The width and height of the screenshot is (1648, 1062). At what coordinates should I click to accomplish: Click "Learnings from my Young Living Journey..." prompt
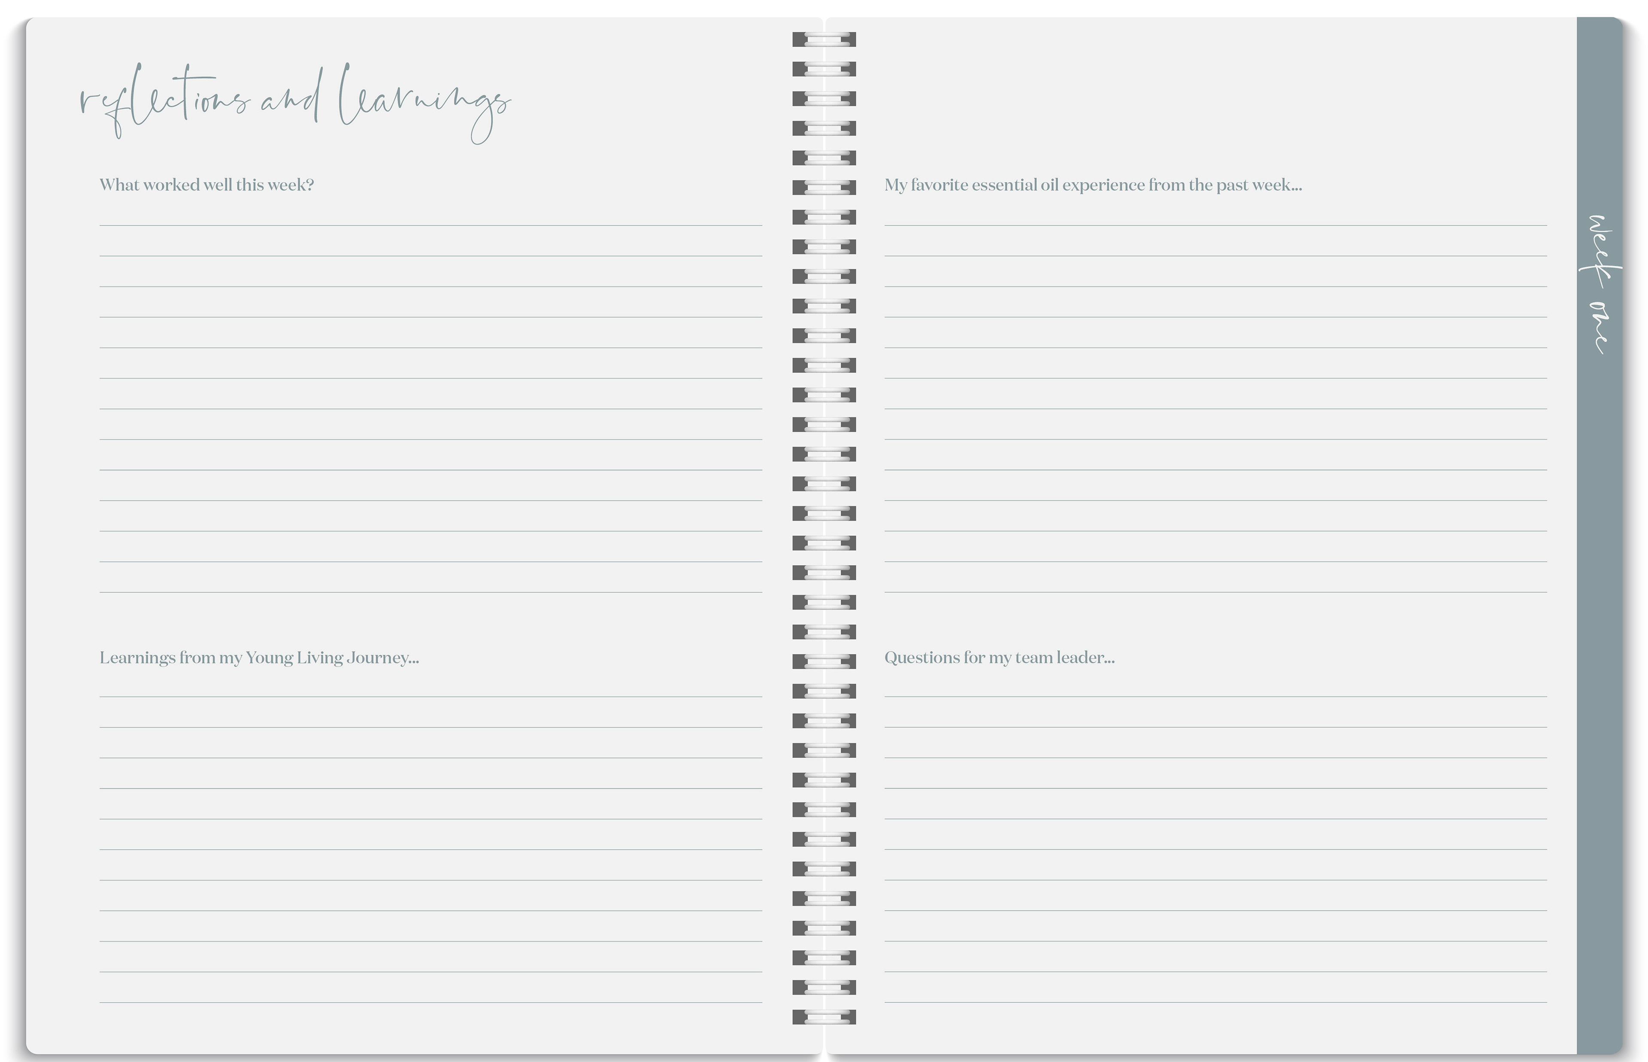click(x=259, y=658)
